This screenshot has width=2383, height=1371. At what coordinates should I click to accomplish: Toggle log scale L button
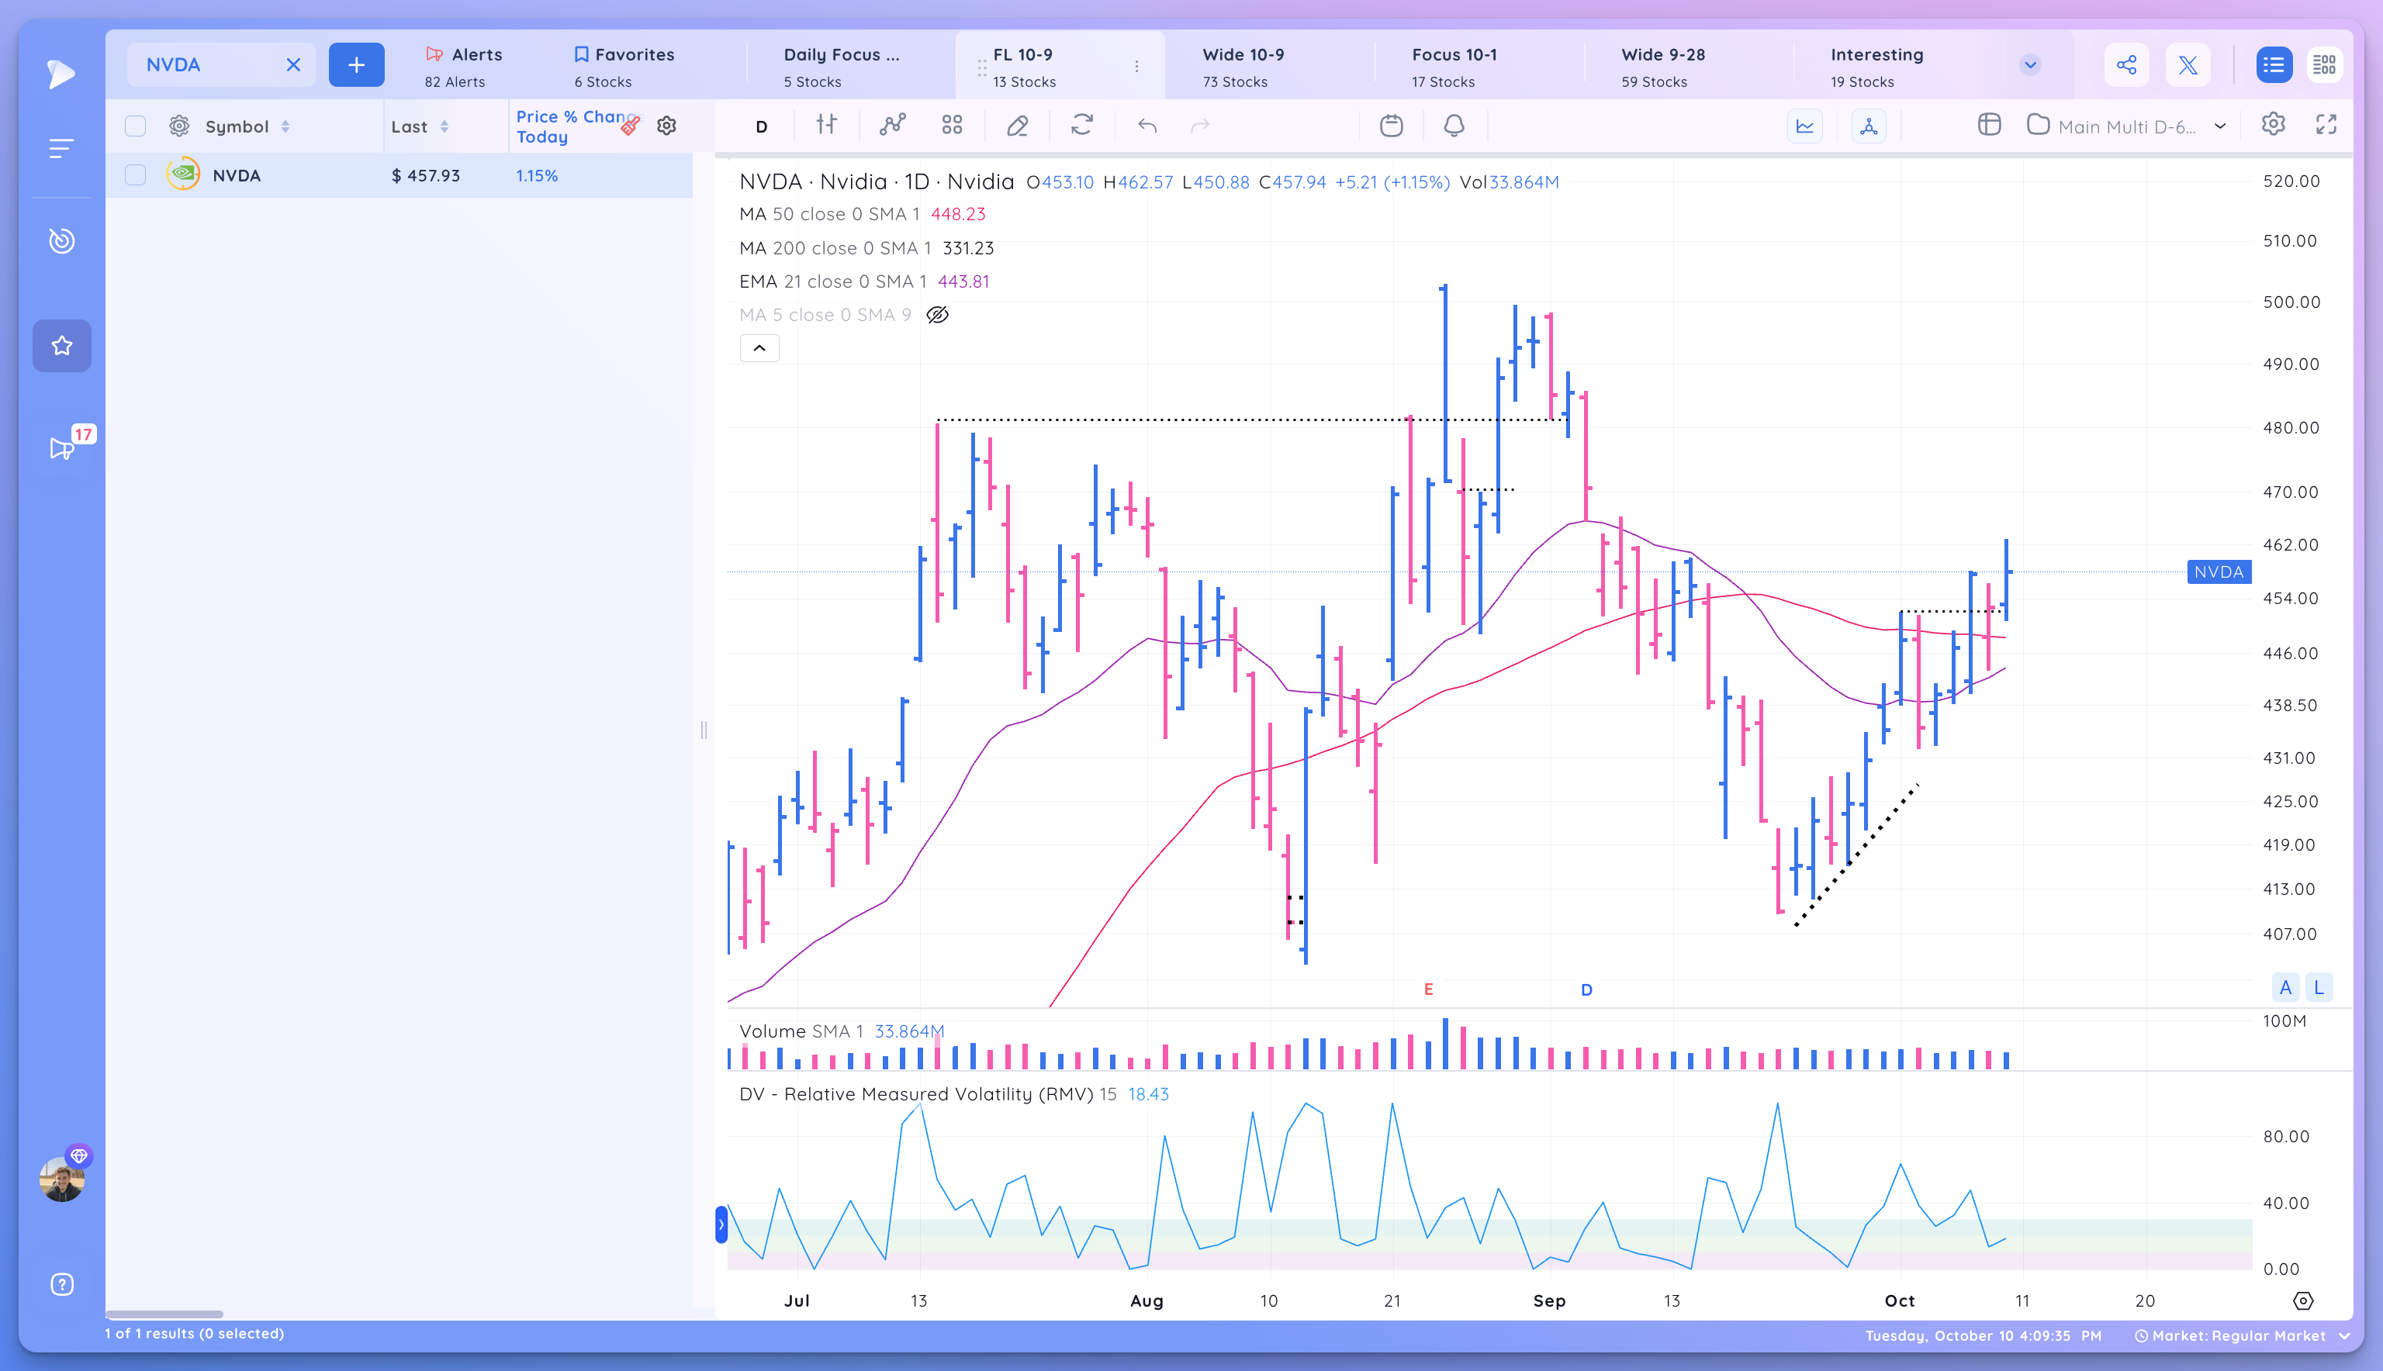(x=2319, y=988)
